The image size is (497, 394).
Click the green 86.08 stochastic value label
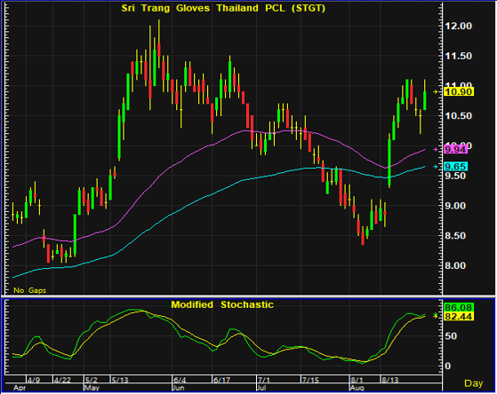(459, 307)
